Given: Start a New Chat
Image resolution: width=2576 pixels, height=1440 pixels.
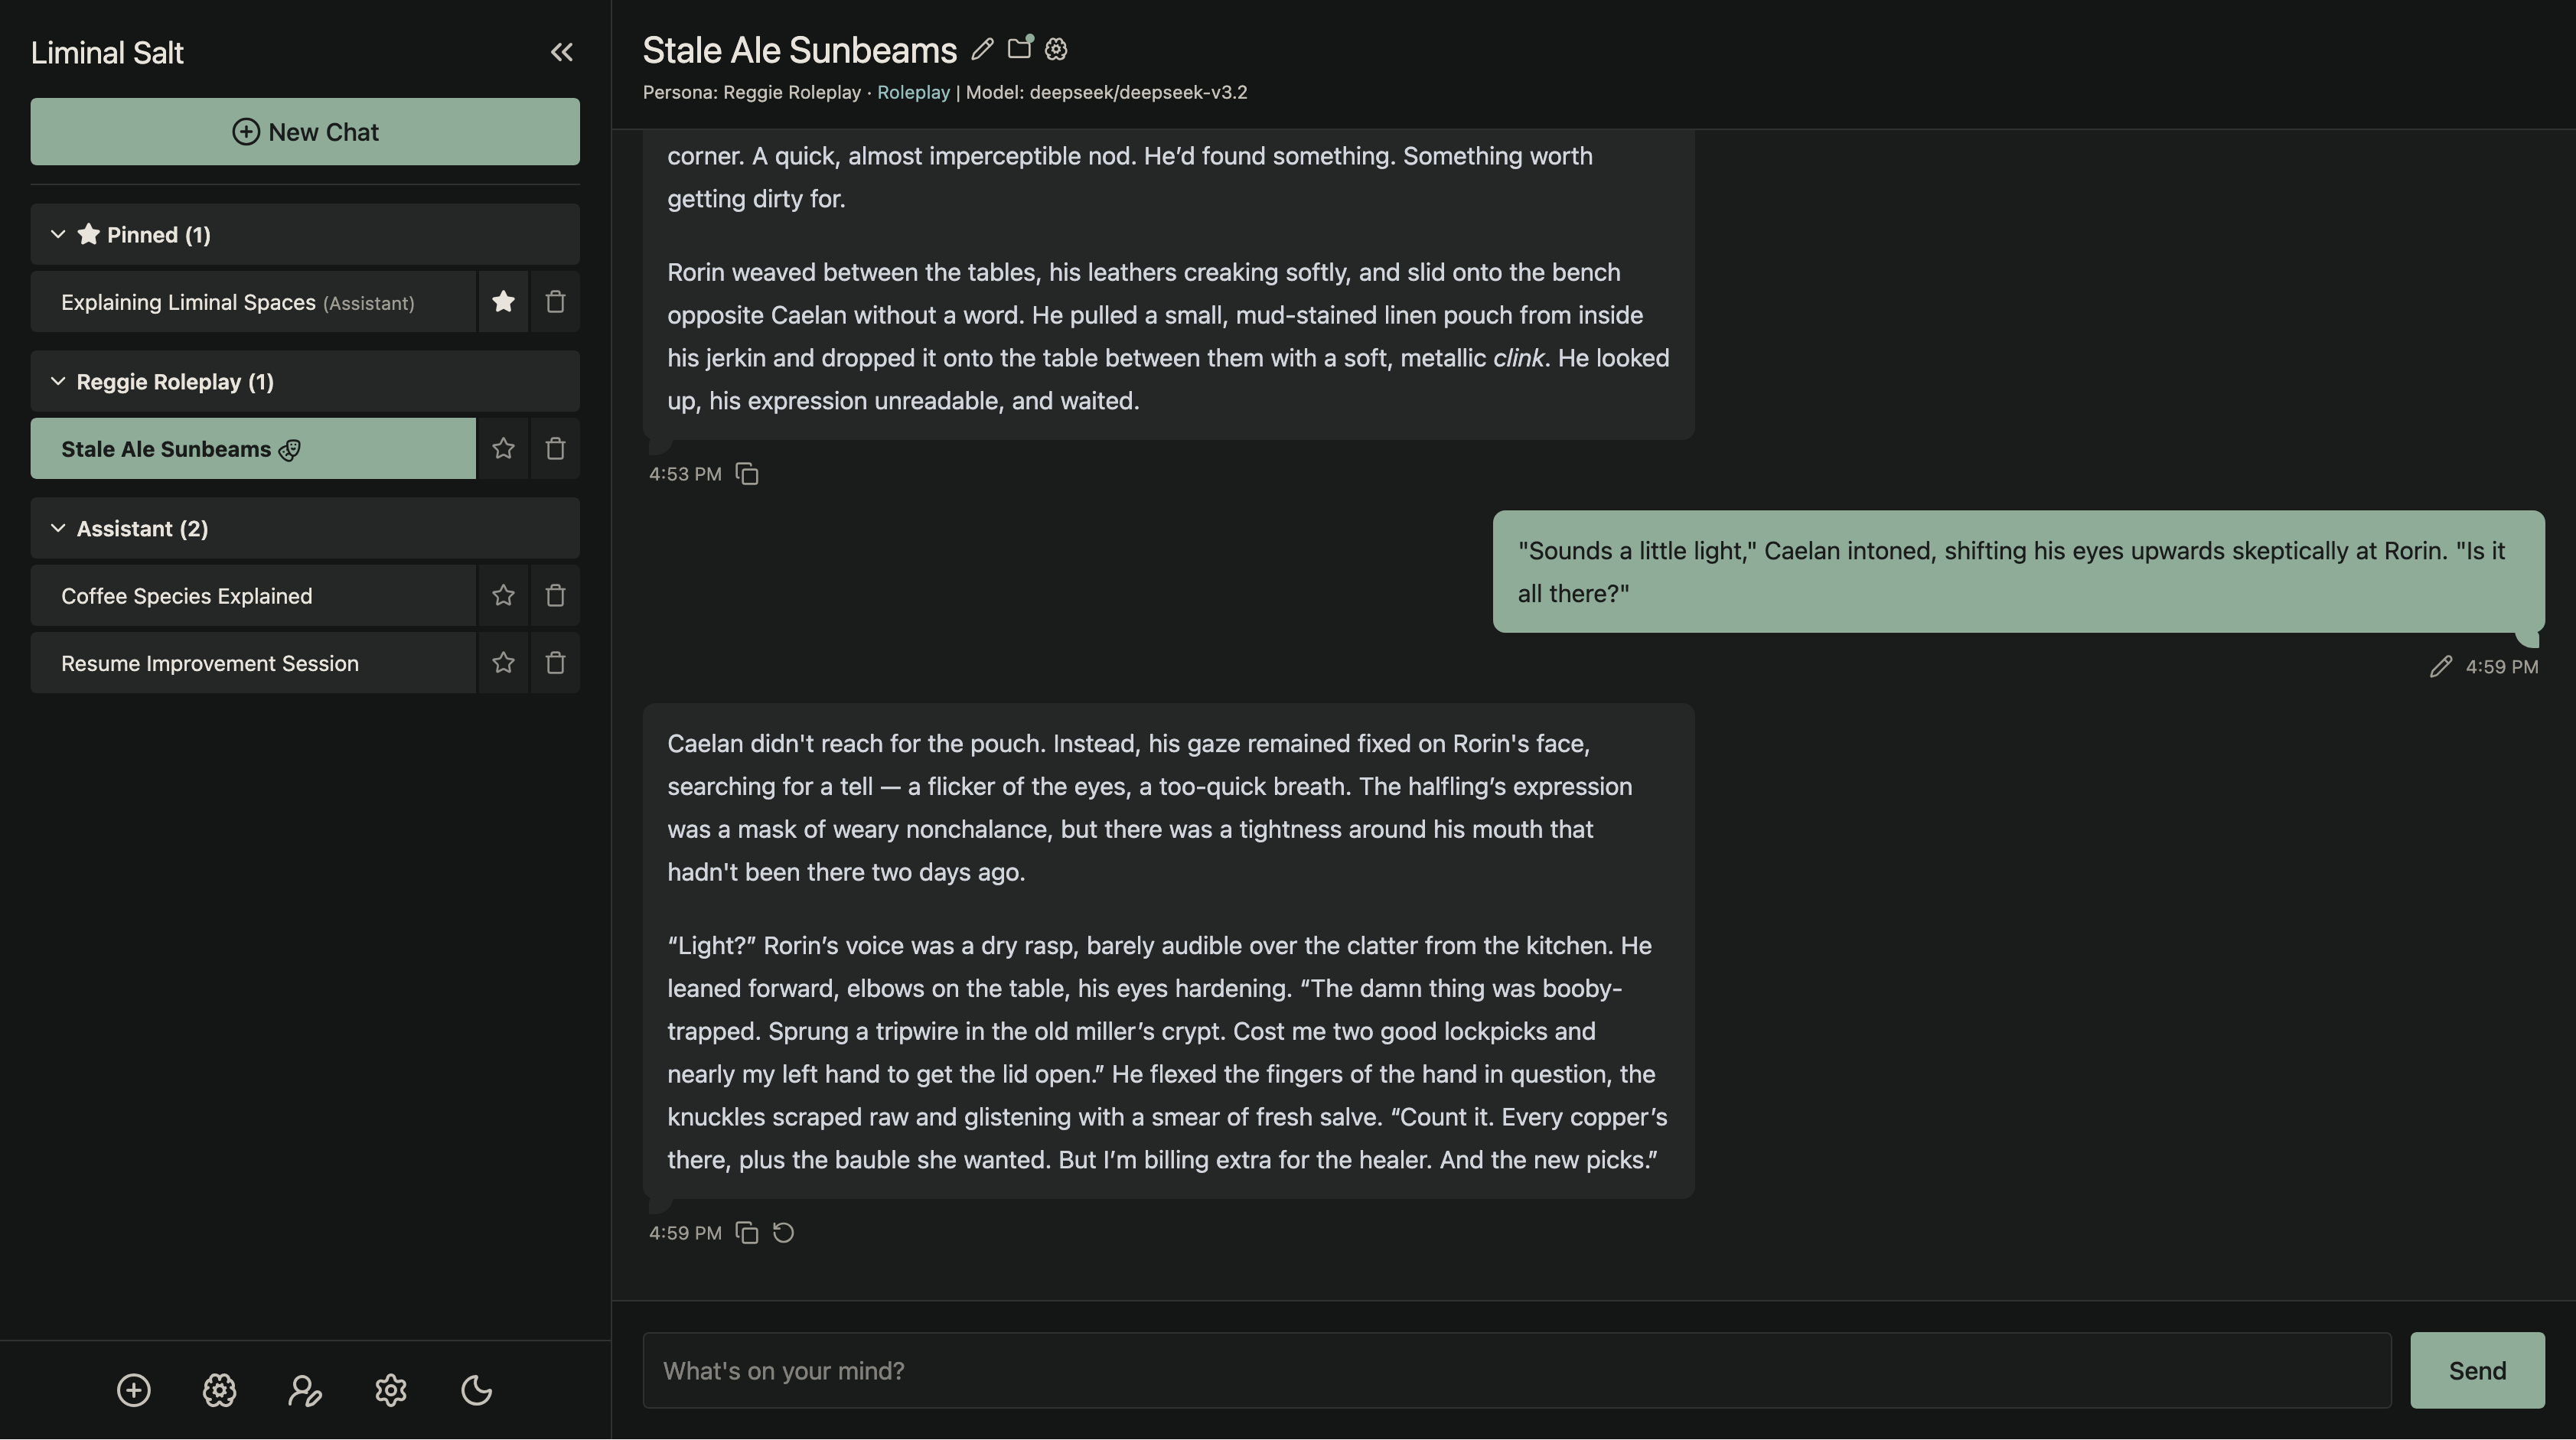Looking at the screenshot, I should (304, 131).
